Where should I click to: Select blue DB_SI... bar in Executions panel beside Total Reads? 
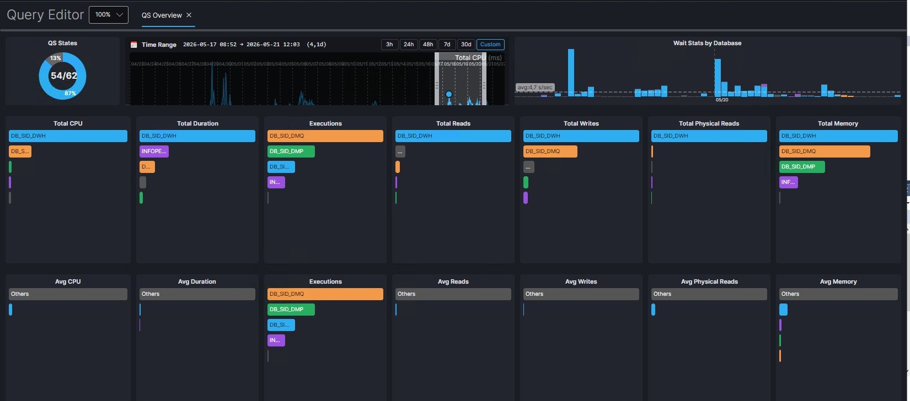tap(281, 167)
